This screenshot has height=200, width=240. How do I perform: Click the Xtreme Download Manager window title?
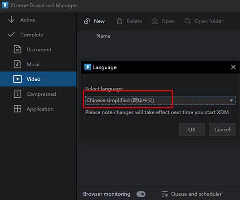point(44,5)
